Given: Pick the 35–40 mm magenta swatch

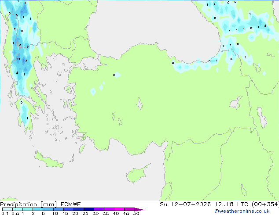Looking at the screenshot, I should click(x=109, y=209).
